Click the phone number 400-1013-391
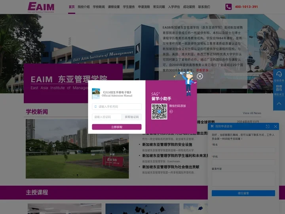285x214 pixels. click(246, 7)
